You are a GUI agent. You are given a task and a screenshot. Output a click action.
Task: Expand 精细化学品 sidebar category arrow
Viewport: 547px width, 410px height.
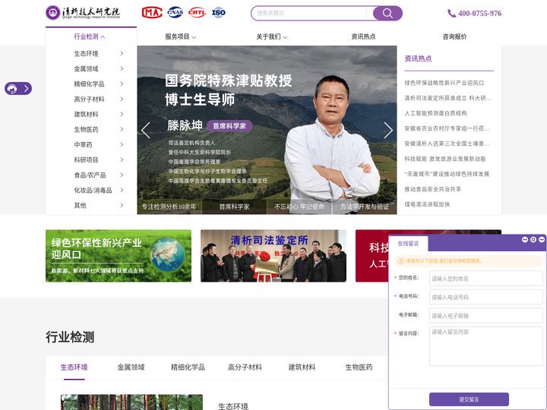tap(122, 84)
